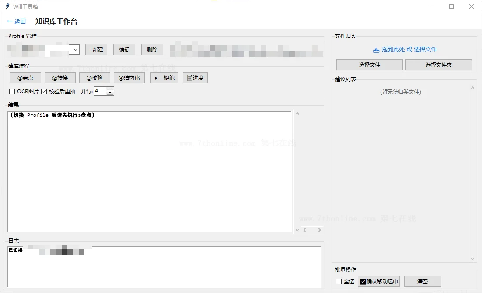This screenshot has height=293, width=482.
Task: Click inside the 日志 log area
Action: 164,267
